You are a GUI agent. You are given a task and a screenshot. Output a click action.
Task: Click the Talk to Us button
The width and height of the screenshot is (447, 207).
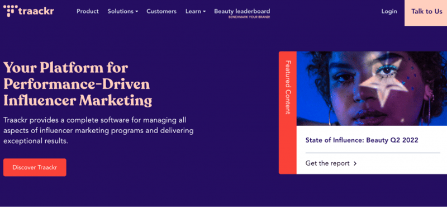(x=426, y=12)
